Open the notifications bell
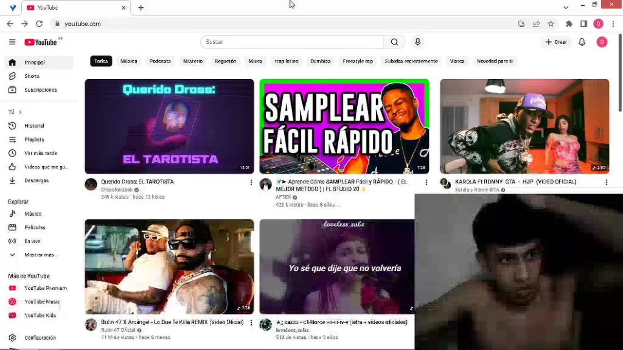The width and height of the screenshot is (623, 350). 582,42
